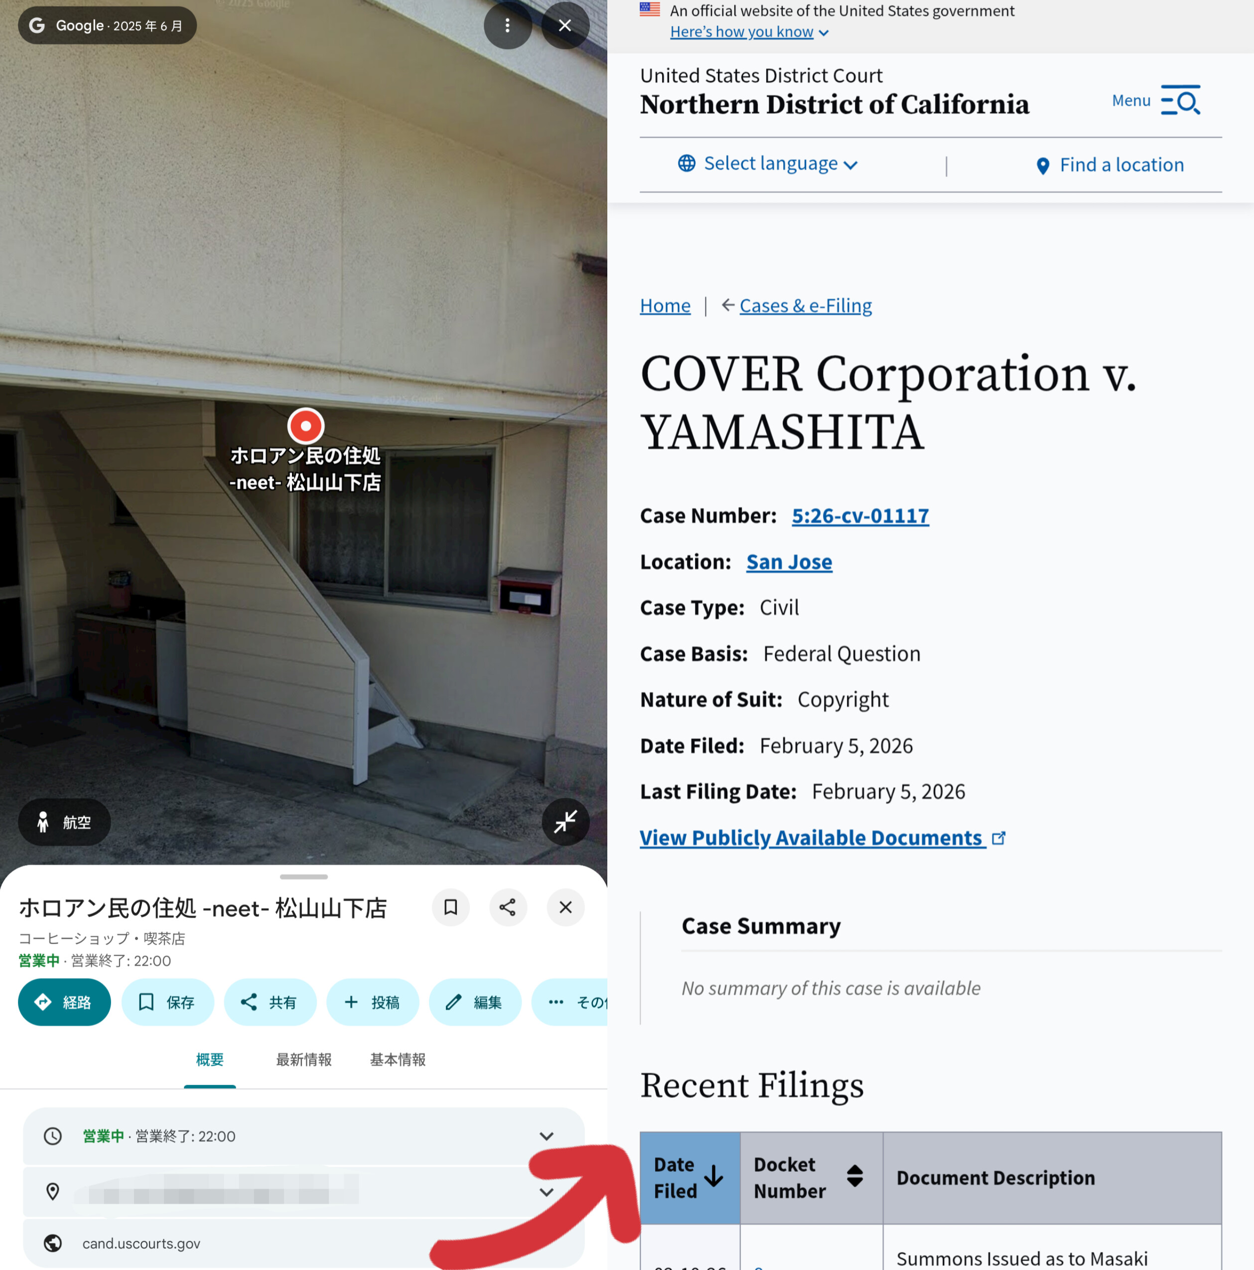Viewport: 1254px width, 1270px height.
Task: Click the 編集 edit pencil button
Action: point(474,1002)
